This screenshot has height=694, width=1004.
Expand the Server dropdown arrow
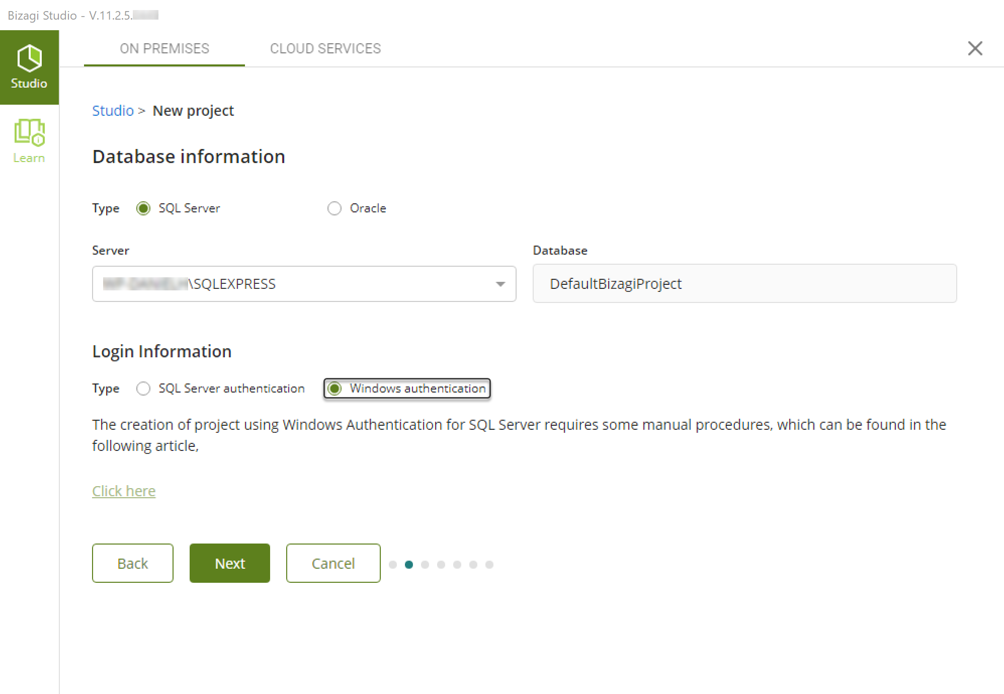[500, 284]
